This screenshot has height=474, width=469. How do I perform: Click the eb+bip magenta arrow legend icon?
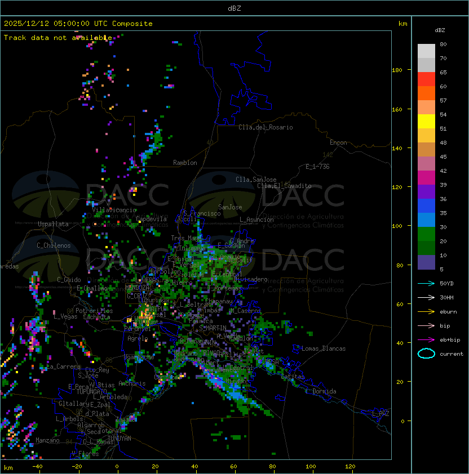pyautogui.click(x=426, y=340)
